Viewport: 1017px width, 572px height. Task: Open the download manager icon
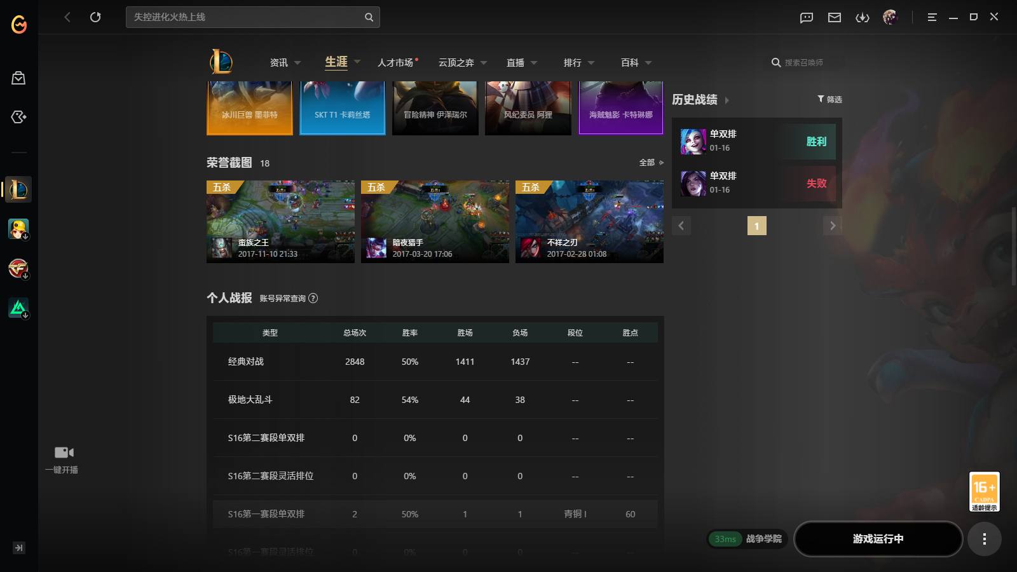pyautogui.click(x=863, y=17)
